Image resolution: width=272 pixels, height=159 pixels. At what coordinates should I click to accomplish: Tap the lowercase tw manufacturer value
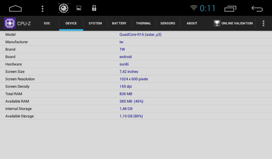[x=121, y=42]
